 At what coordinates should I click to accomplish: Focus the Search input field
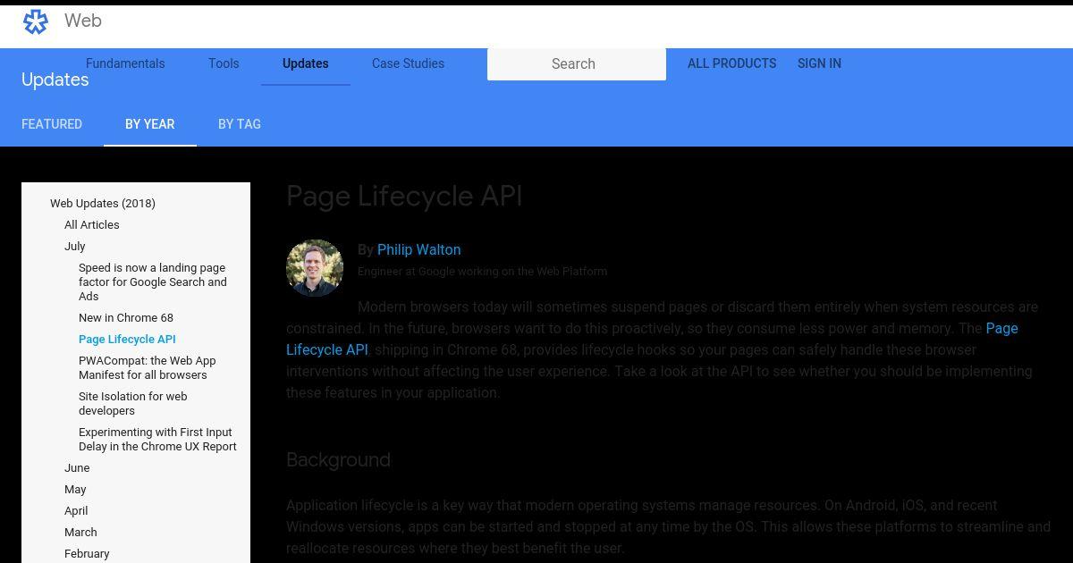(577, 64)
